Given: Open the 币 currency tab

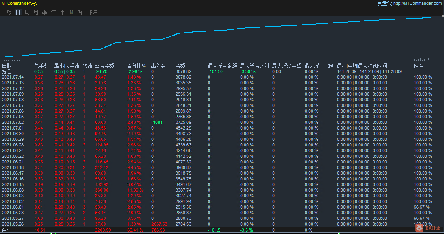Looking at the screenshot, I should pyautogui.click(x=62, y=12).
